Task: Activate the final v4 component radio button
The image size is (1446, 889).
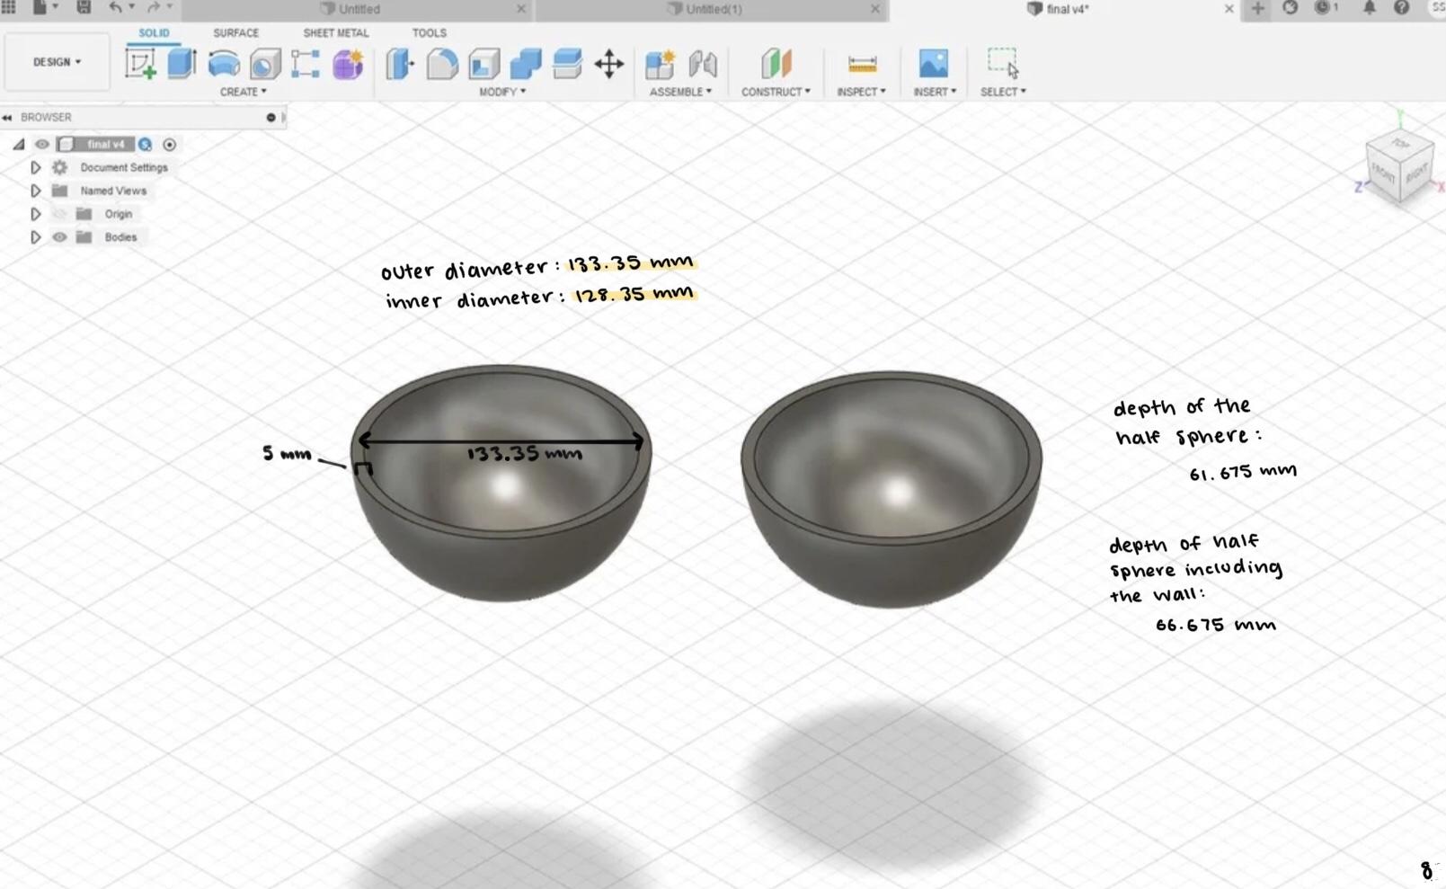Action: tap(169, 144)
